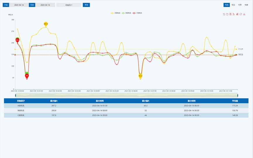The width and height of the screenshot is (253, 158).
Task: Select the 电流 tab
Action: point(227,5)
